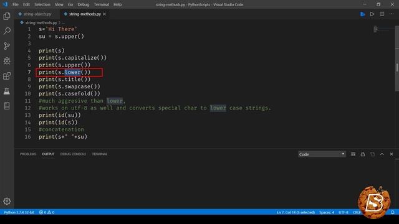Click string-methods.py in the breadcrumb
This screenshot has height=224, width=399.
(x=41, y=22)
